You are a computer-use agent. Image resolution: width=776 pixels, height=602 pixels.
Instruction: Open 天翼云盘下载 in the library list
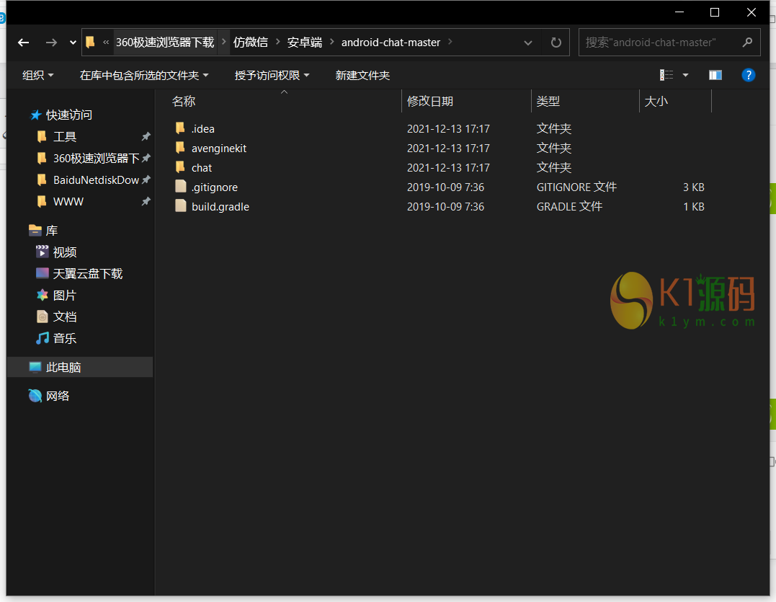[87, 274]
